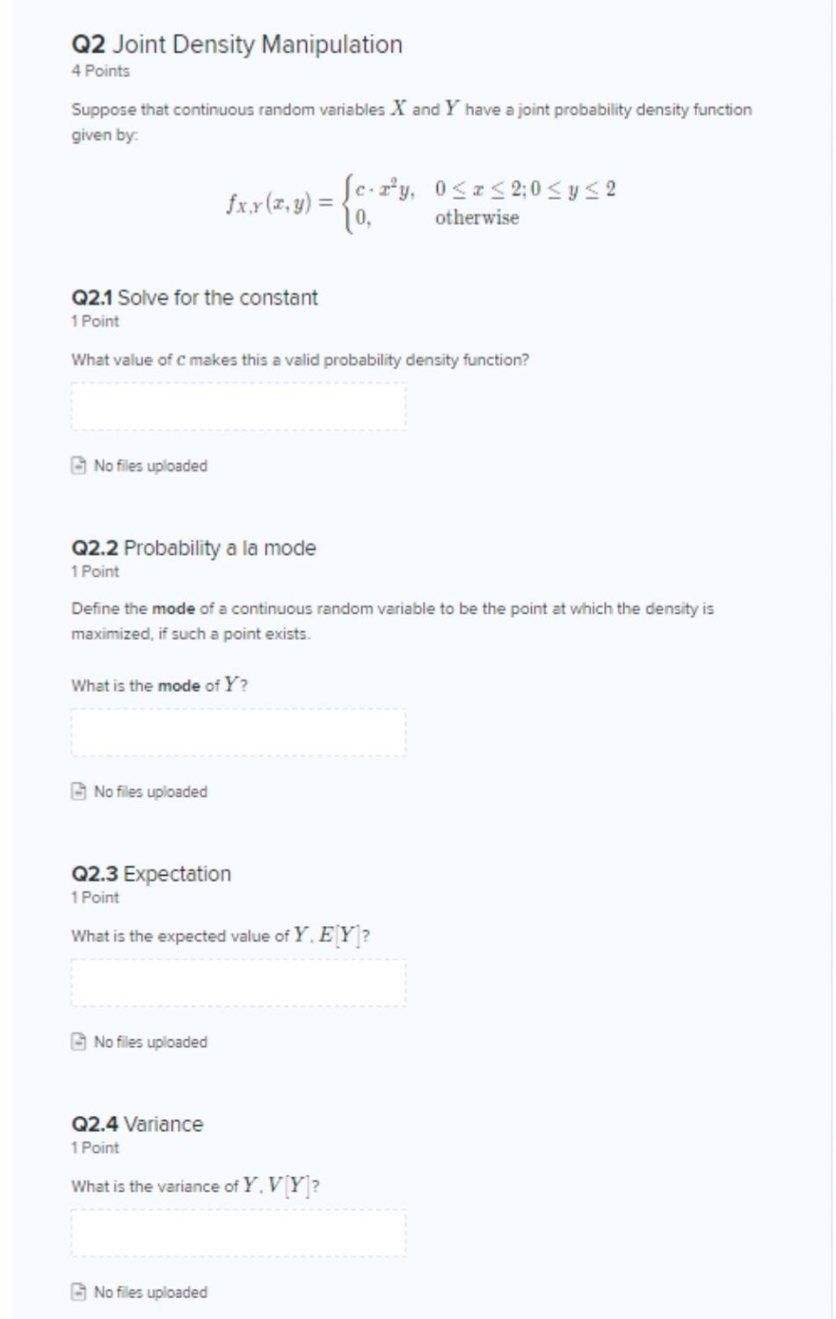836x1319 pixels.
Task: Click the file icon below the Q2.1 answer box
Action: (77, 465)
